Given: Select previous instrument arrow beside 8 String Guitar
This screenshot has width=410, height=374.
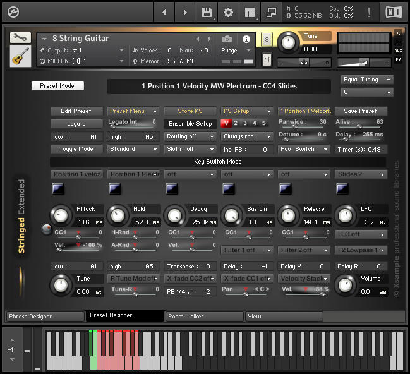Looking at the screenshot, I should click(x=198, y=39).
